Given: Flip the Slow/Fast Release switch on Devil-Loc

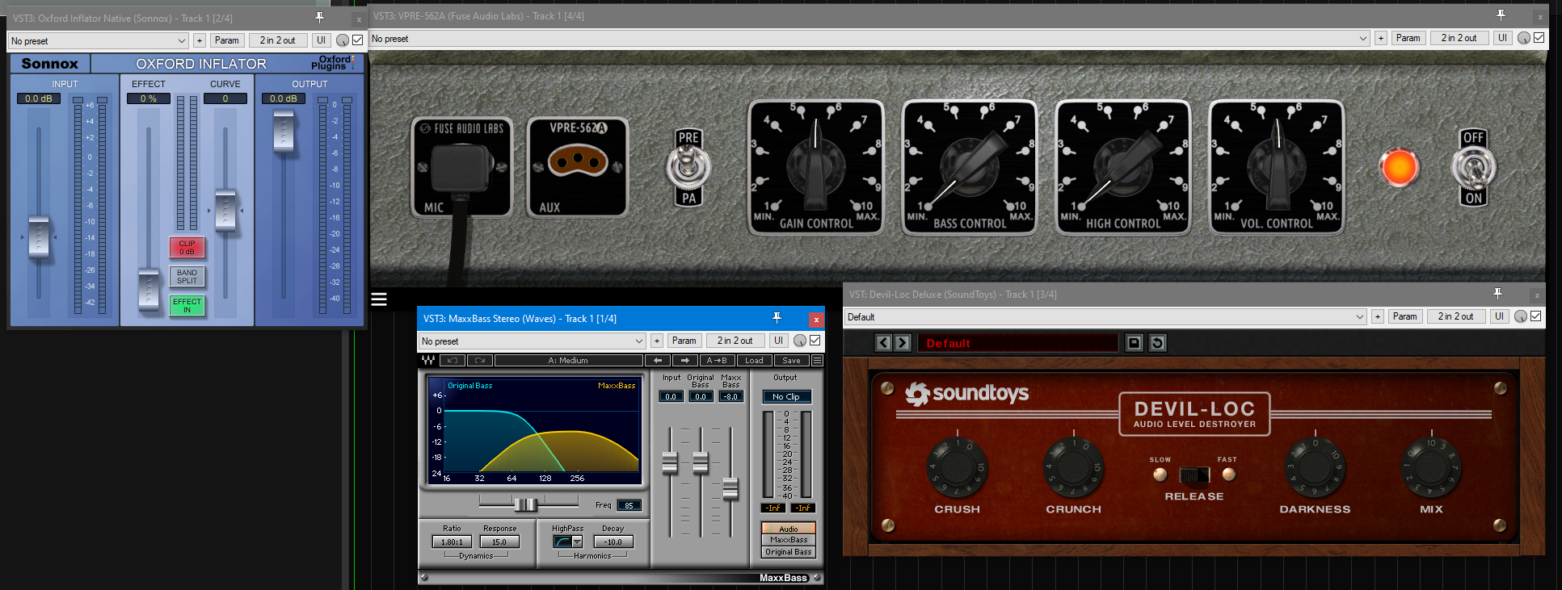Looking at the screenshot, I should click(1194, 475).
